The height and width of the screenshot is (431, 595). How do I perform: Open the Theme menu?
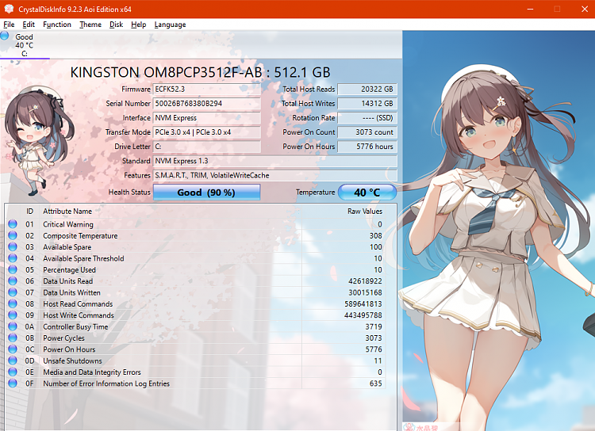[90, 25]
